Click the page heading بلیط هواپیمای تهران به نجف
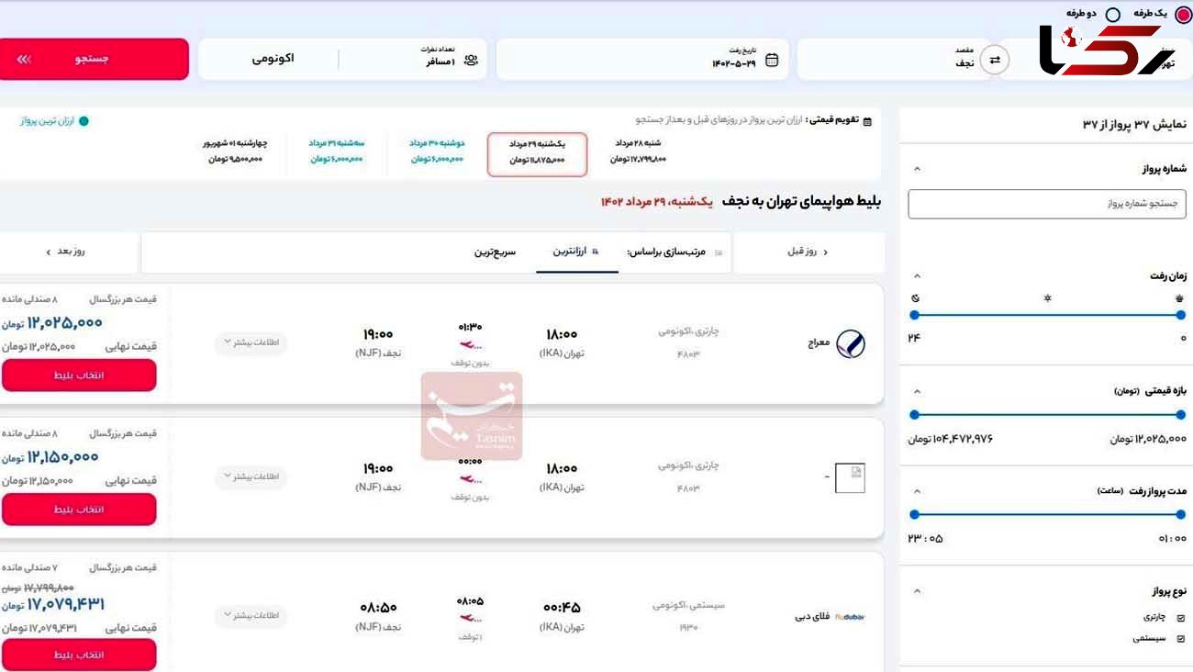Image resolution: width=1193 pixels, height=672 pixels. 801,201
